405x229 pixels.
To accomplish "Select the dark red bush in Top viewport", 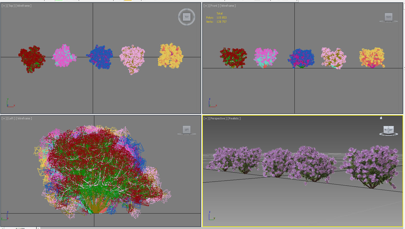I will (x=32, y=59).
